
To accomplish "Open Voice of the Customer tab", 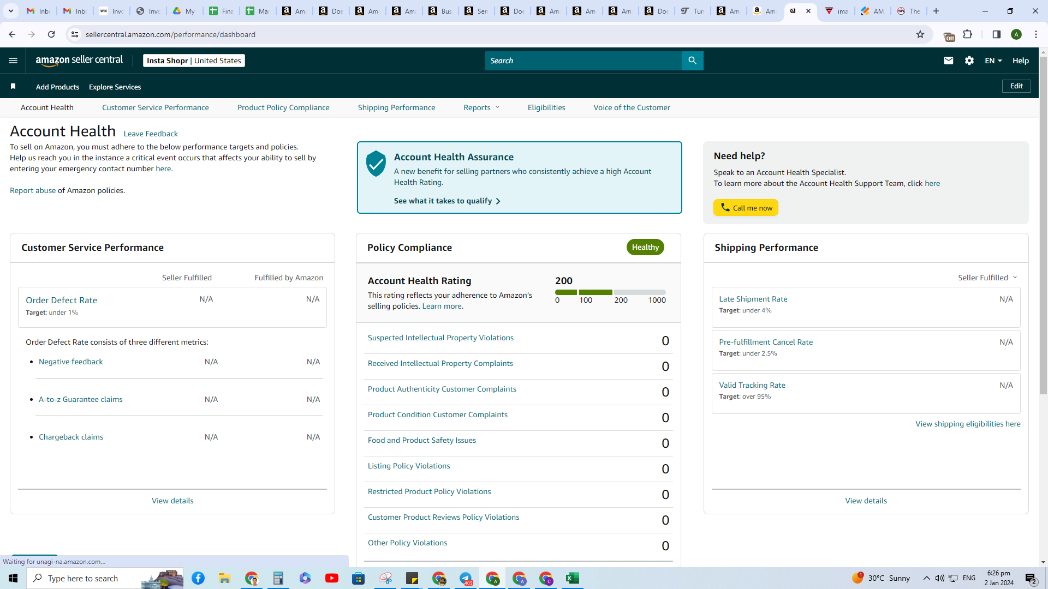I will (x=632, y=107).
